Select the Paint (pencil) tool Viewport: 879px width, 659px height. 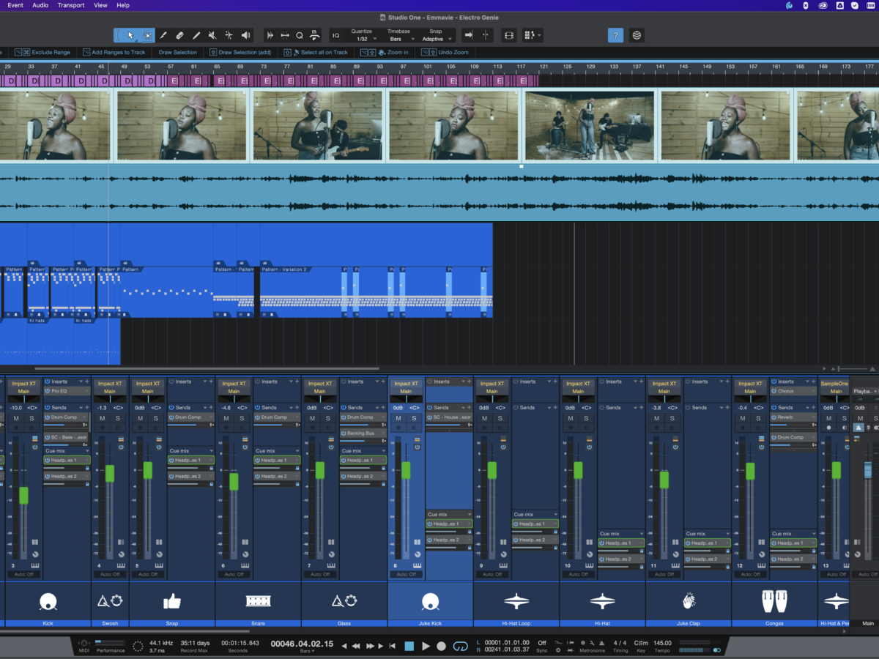(x=196, y=35)
